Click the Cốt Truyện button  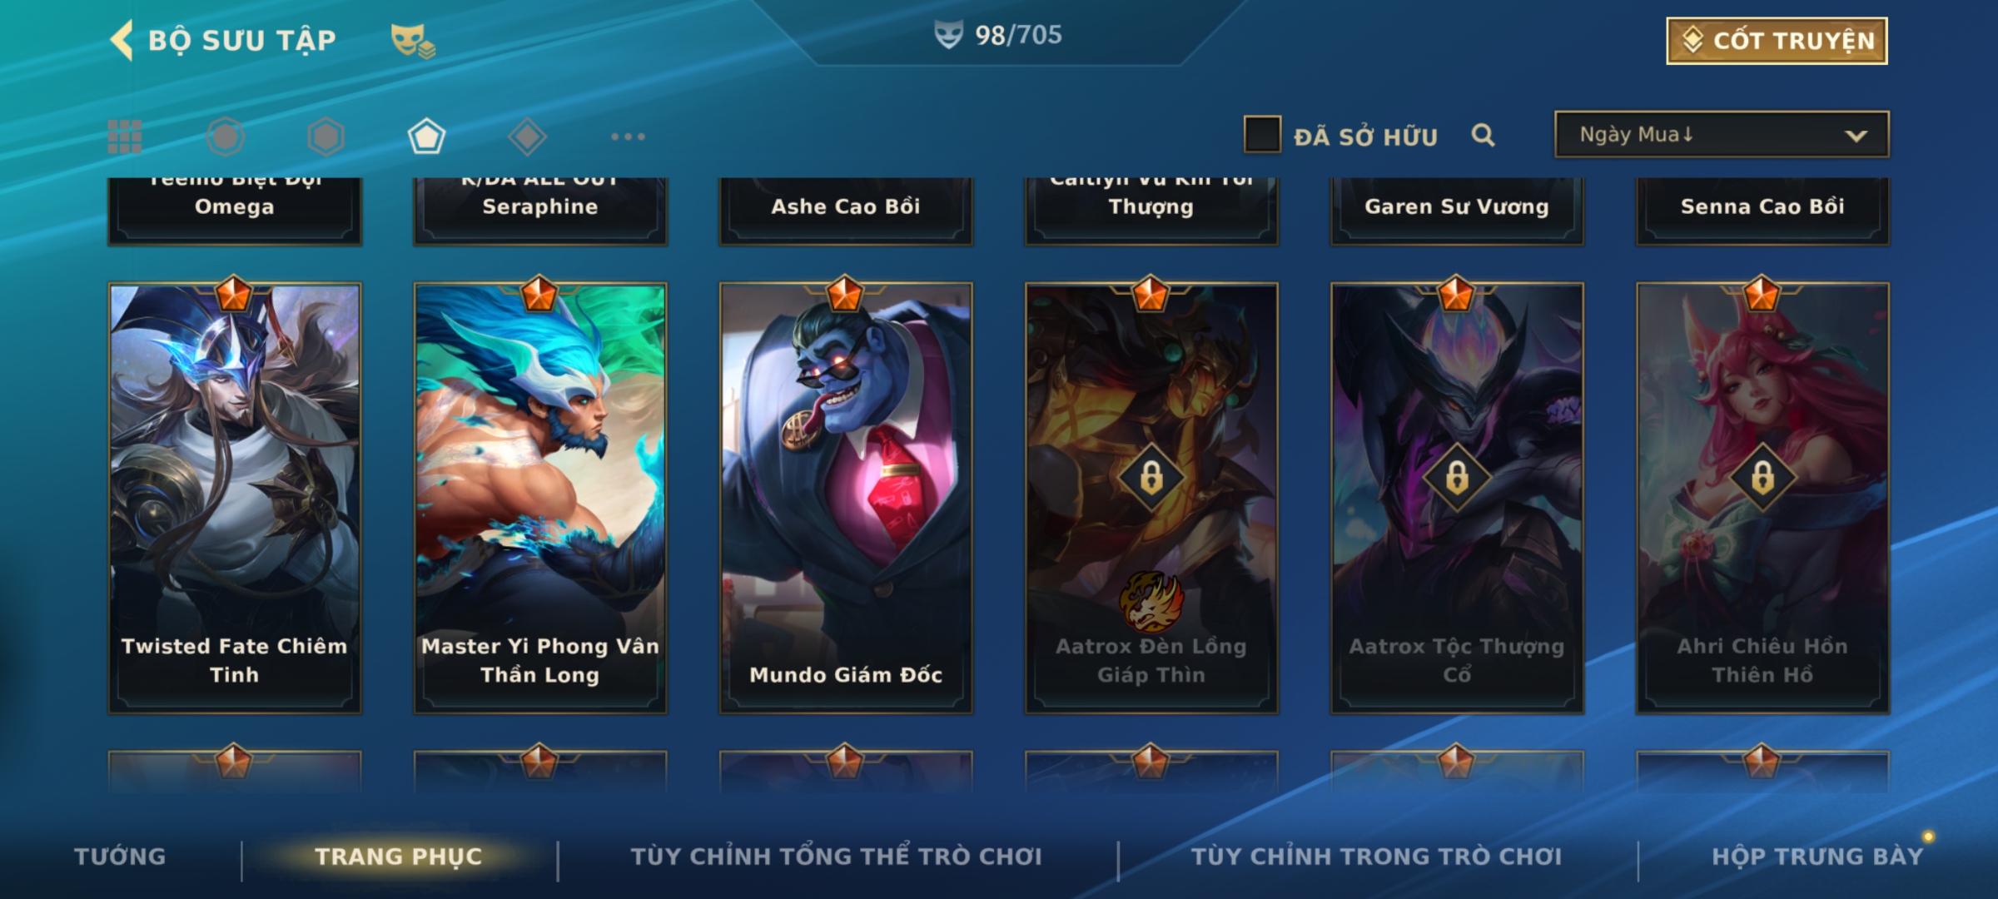1777,41
